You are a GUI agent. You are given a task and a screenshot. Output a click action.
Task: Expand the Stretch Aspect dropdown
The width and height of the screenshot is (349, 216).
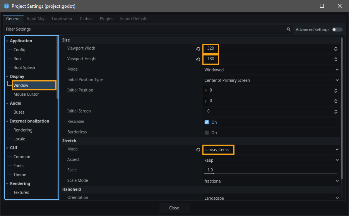(271, 160)
